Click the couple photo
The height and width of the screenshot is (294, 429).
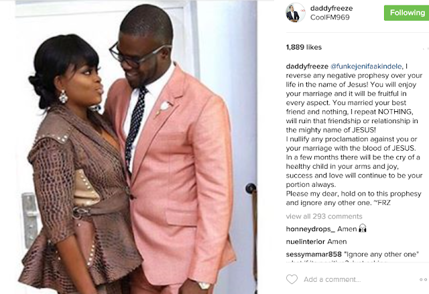[136, 147]
